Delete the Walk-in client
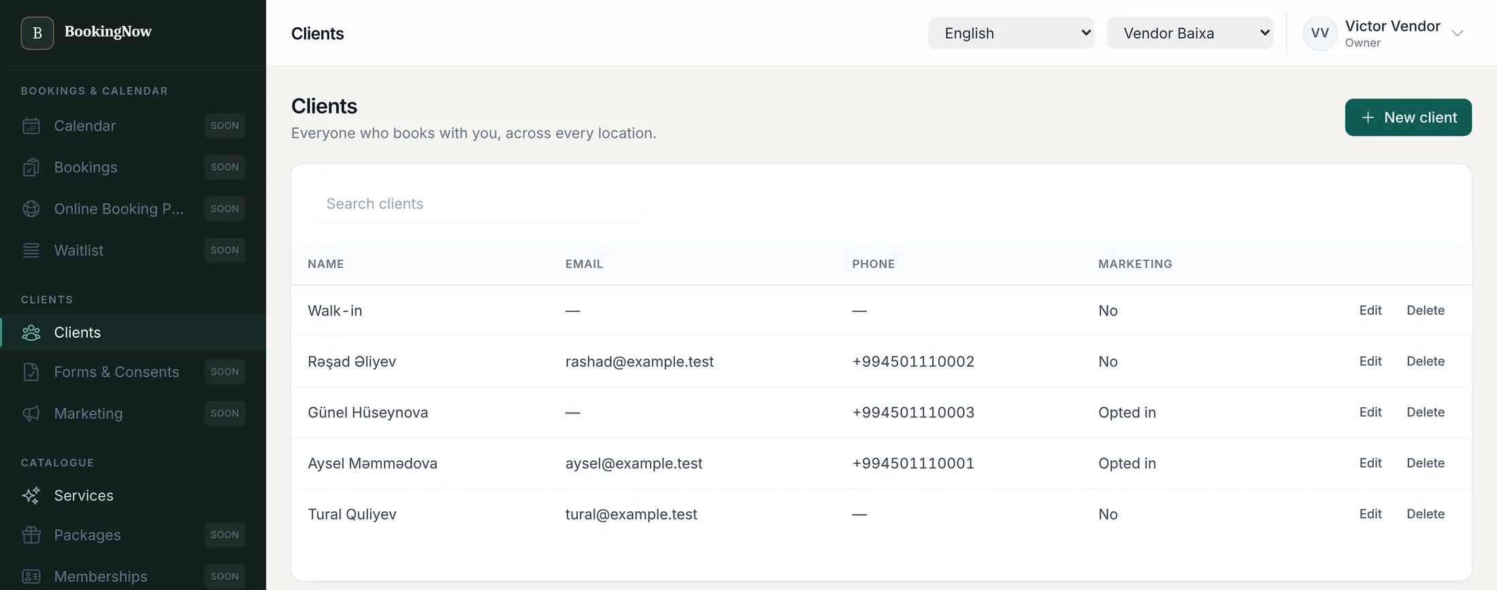The height and width of the screenshot is (590, 1497). tap(1426, 311)
